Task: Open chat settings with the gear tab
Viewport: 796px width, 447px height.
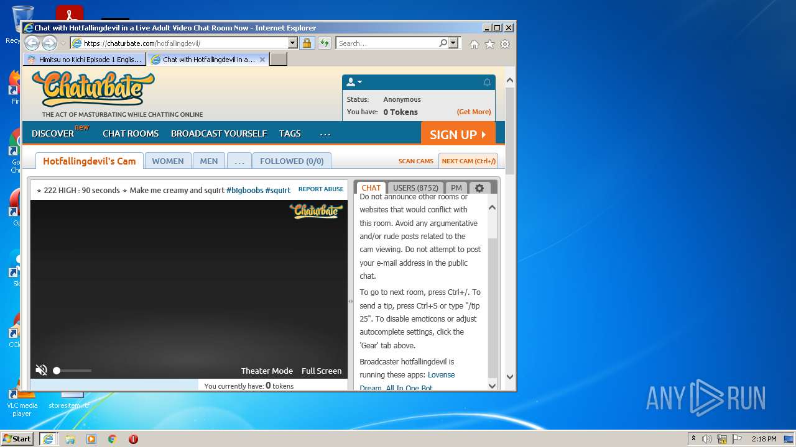Action: [x=479, y=187]
